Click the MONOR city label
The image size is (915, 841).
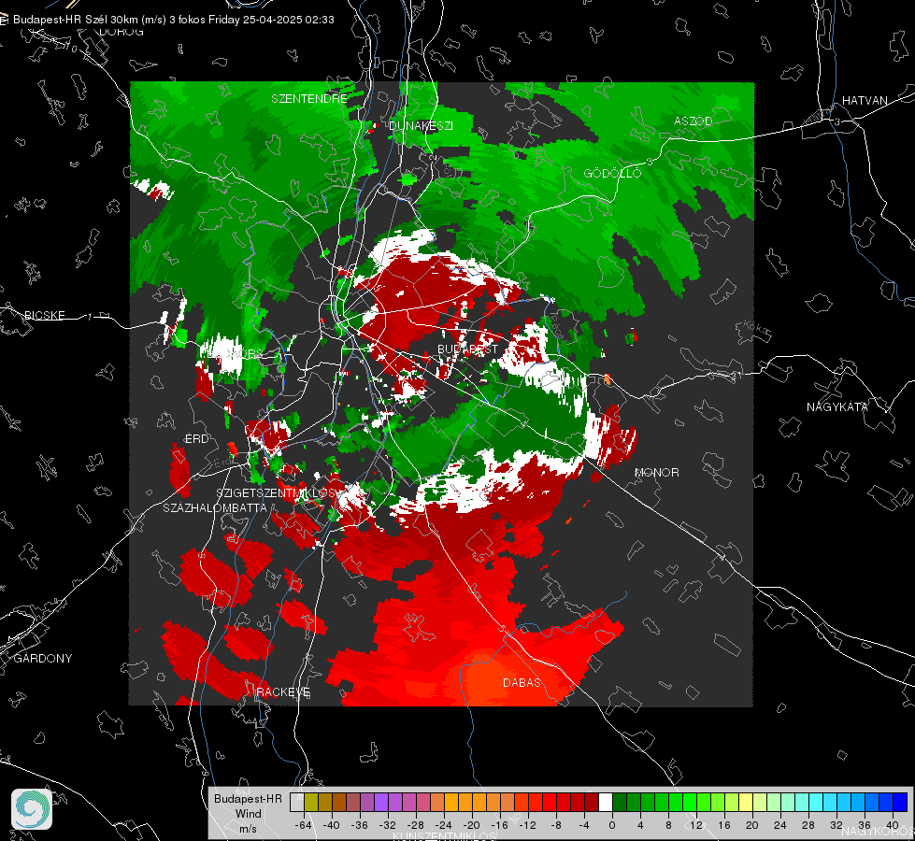pos(656,472)
